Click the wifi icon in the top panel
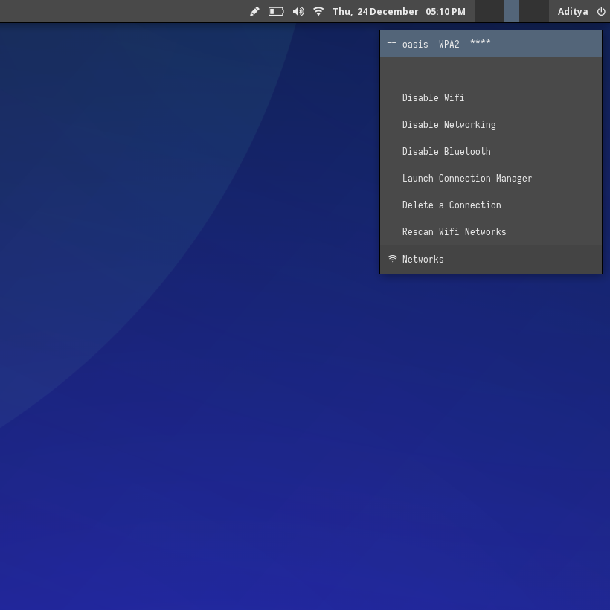The image size is (610, 610). (x=318, y=11)
